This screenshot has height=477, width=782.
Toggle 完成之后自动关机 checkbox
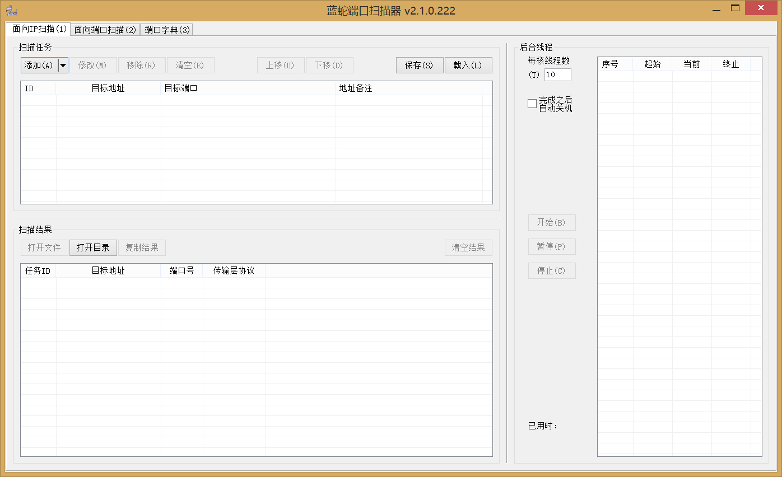tap(532, 104)
